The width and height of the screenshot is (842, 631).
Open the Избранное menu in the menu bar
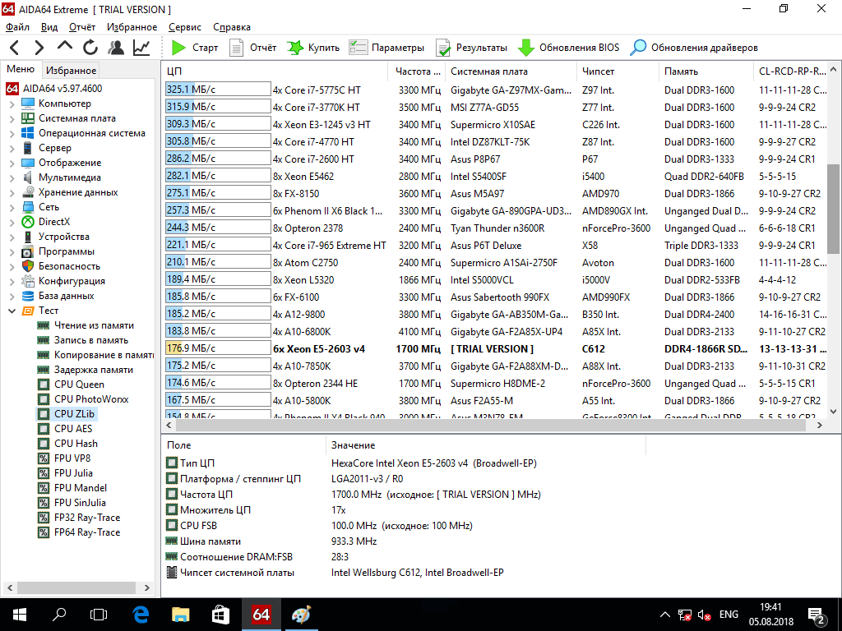coord(132,27)
